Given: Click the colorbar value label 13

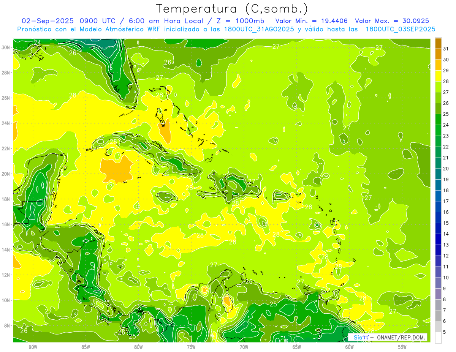Looking at the screenshot, I should click(x=446, y=245).
